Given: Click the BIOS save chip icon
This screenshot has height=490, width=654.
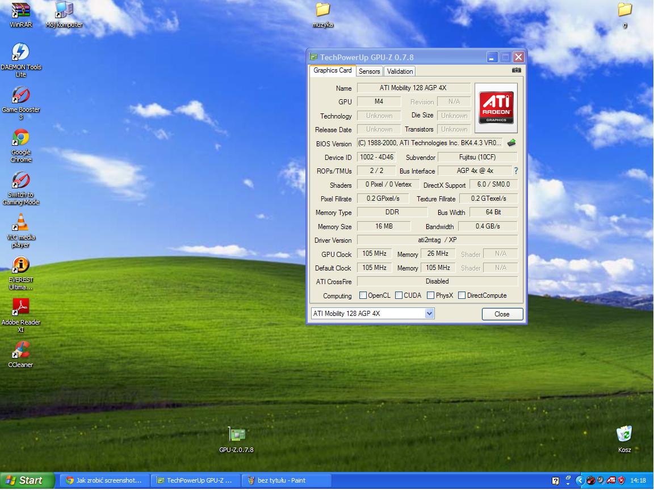Looking at the screenshot, I should point(512,143).
